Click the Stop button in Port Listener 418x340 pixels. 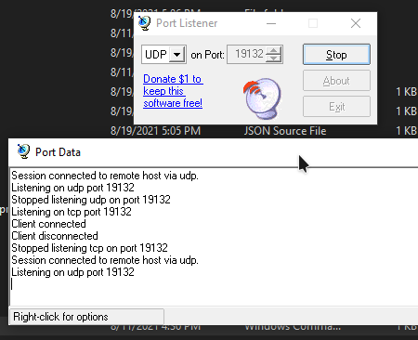click(336, 55)
